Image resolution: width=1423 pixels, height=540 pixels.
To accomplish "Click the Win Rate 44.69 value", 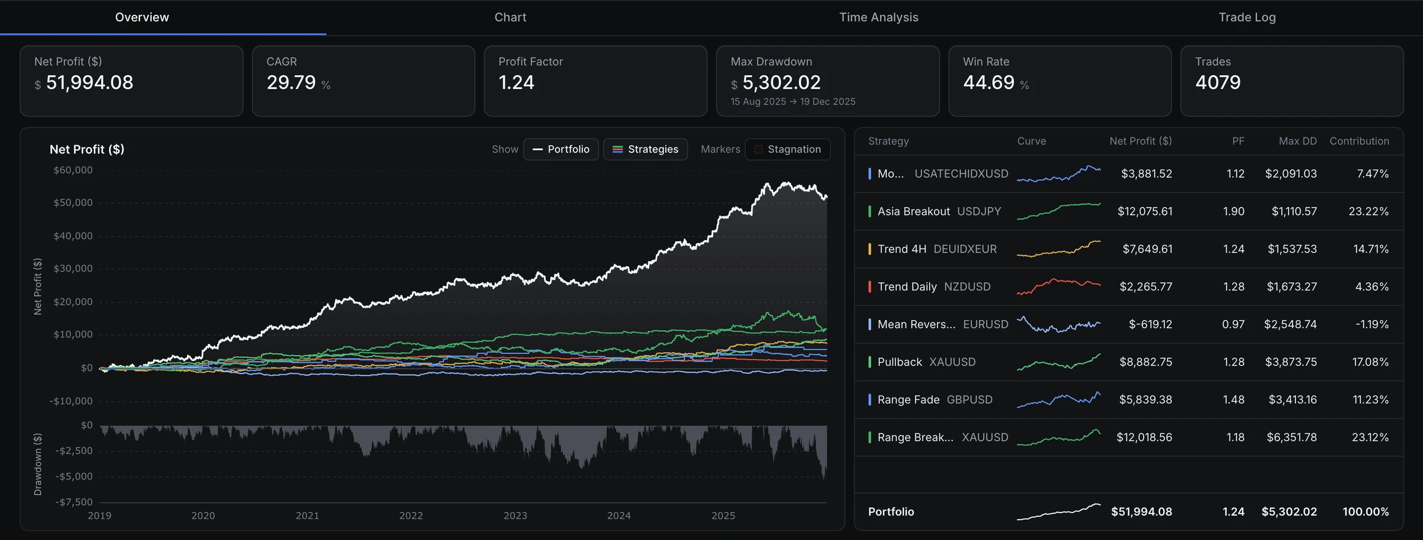I will coord(988,82).
